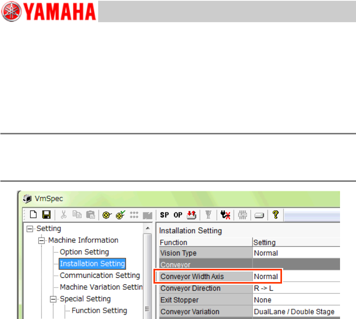Collapse the Setting tree root node
Viewport: 356px width, 319px height.
point(30,229)
